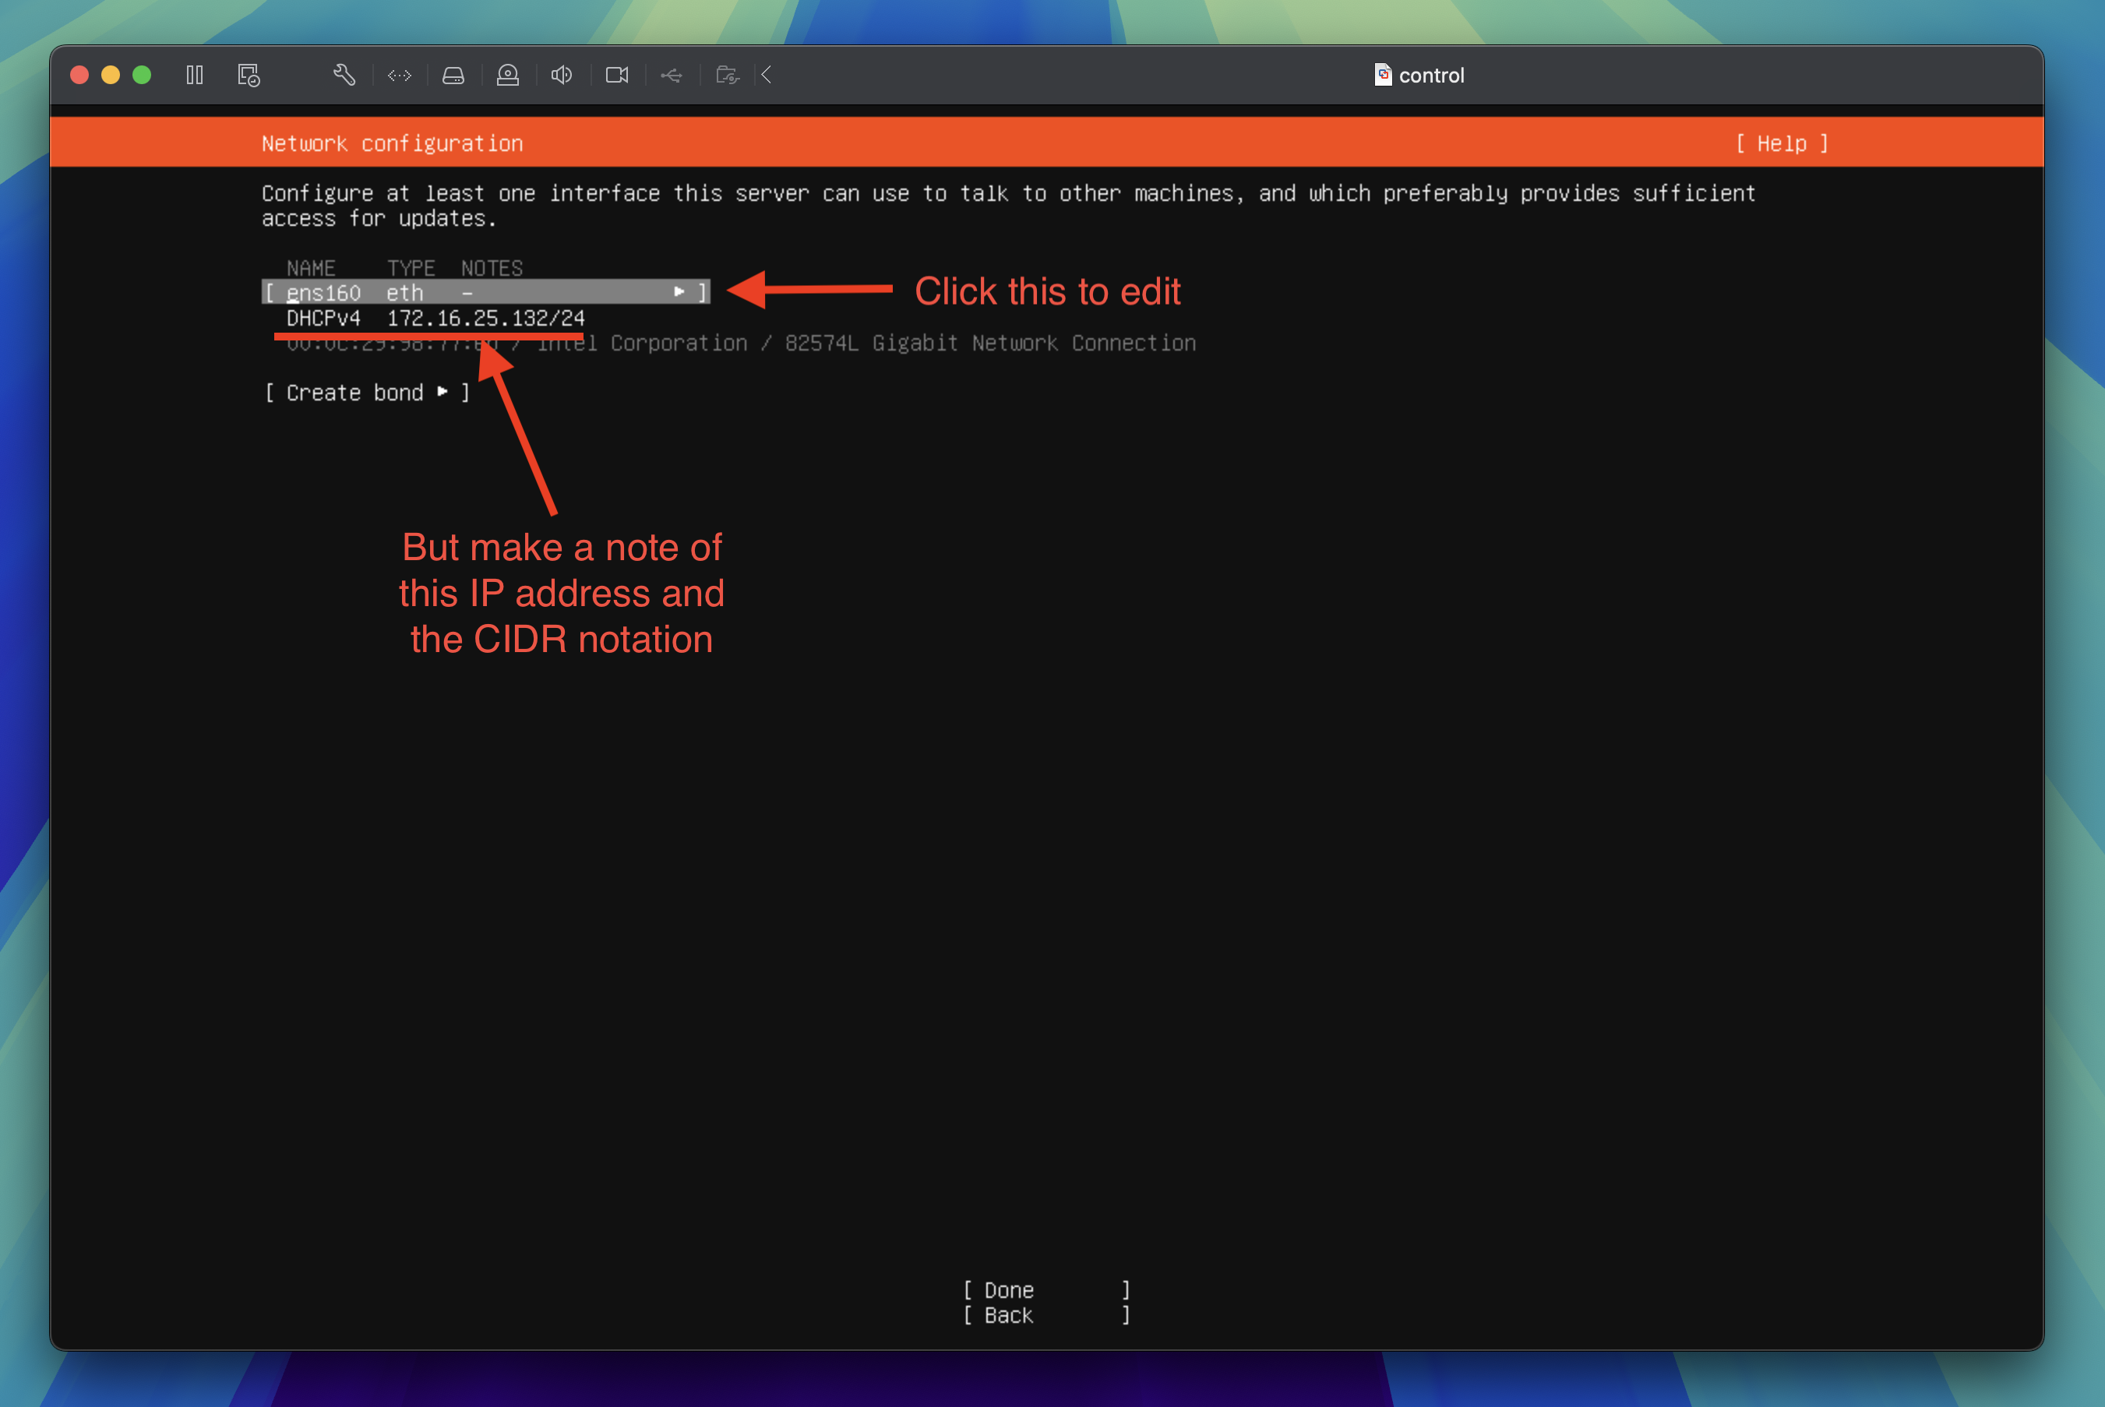
Task: Click the shared folders toolbar icon
Action: tap(728, 75)
